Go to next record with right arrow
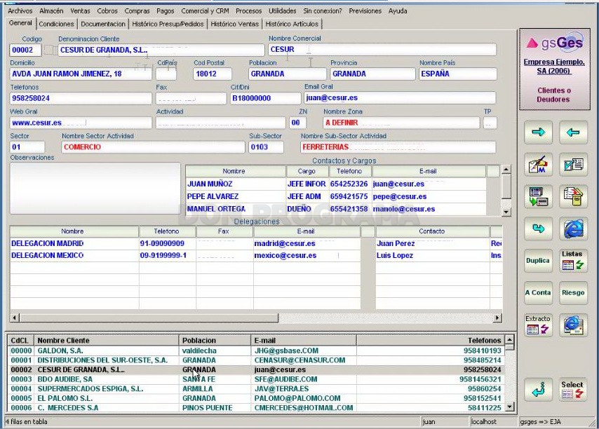This screenshot has height=429, width=599. pyautogui.click(x=538, y=132)
